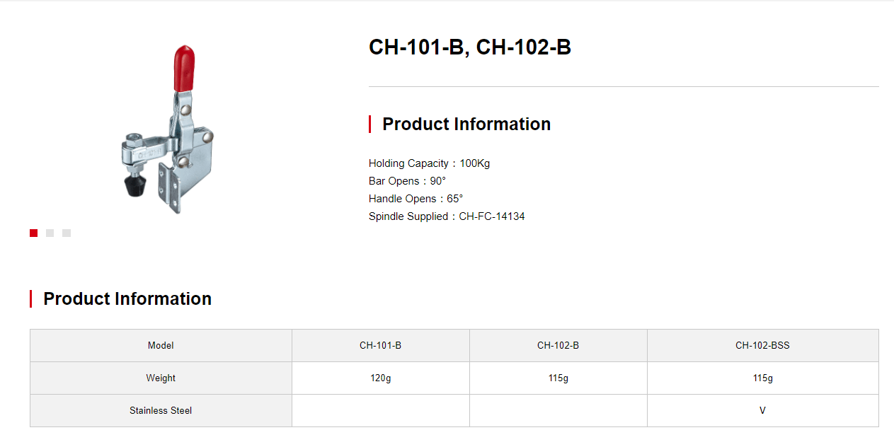This screenshot has height=447, width=894.
Task: Select the CH-102-B column header
Action: [558, 345]
